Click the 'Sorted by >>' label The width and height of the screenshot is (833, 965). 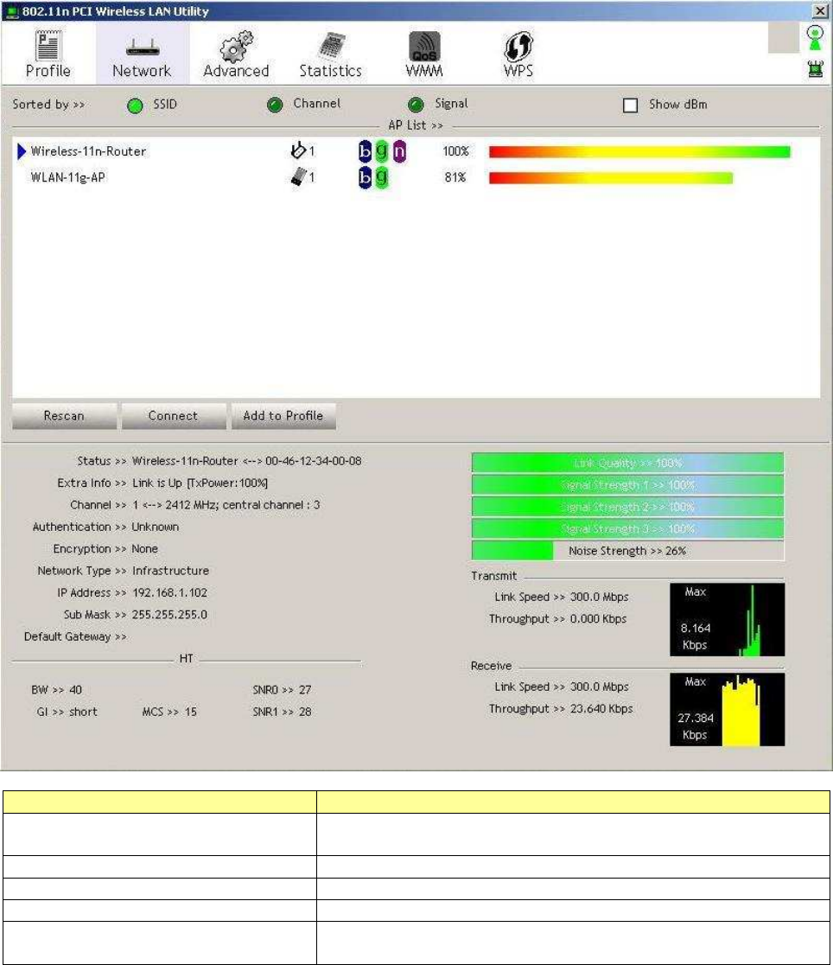coord(48,105)
